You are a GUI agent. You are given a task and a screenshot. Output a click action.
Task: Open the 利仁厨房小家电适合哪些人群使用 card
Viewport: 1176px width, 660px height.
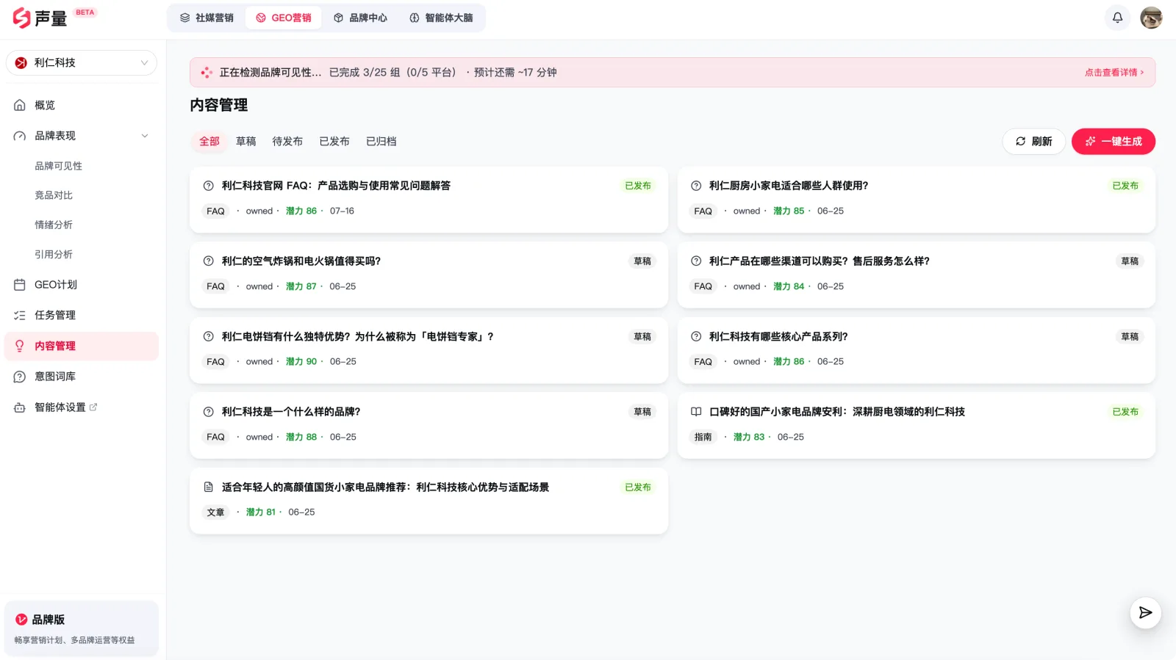[x=916, y=200]
